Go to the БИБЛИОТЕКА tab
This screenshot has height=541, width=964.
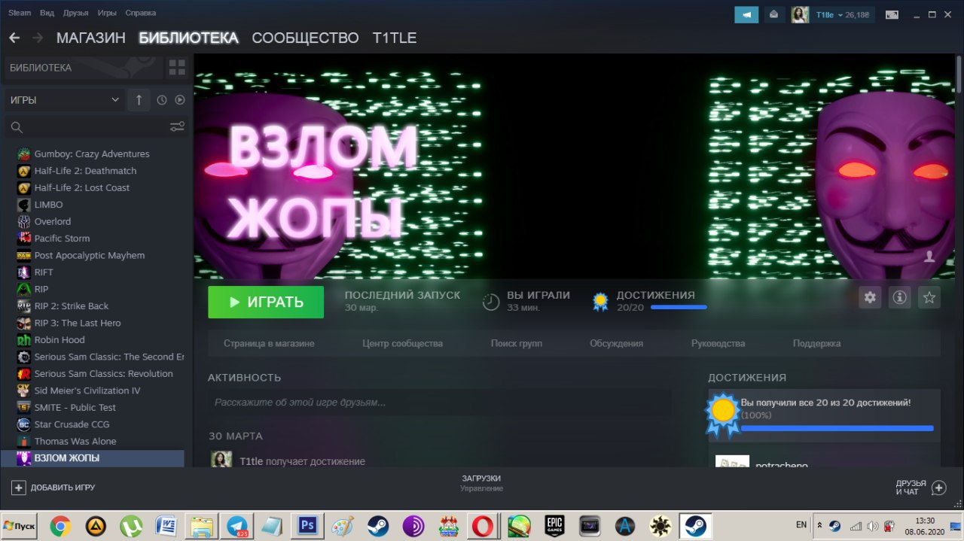coord(188,38)
